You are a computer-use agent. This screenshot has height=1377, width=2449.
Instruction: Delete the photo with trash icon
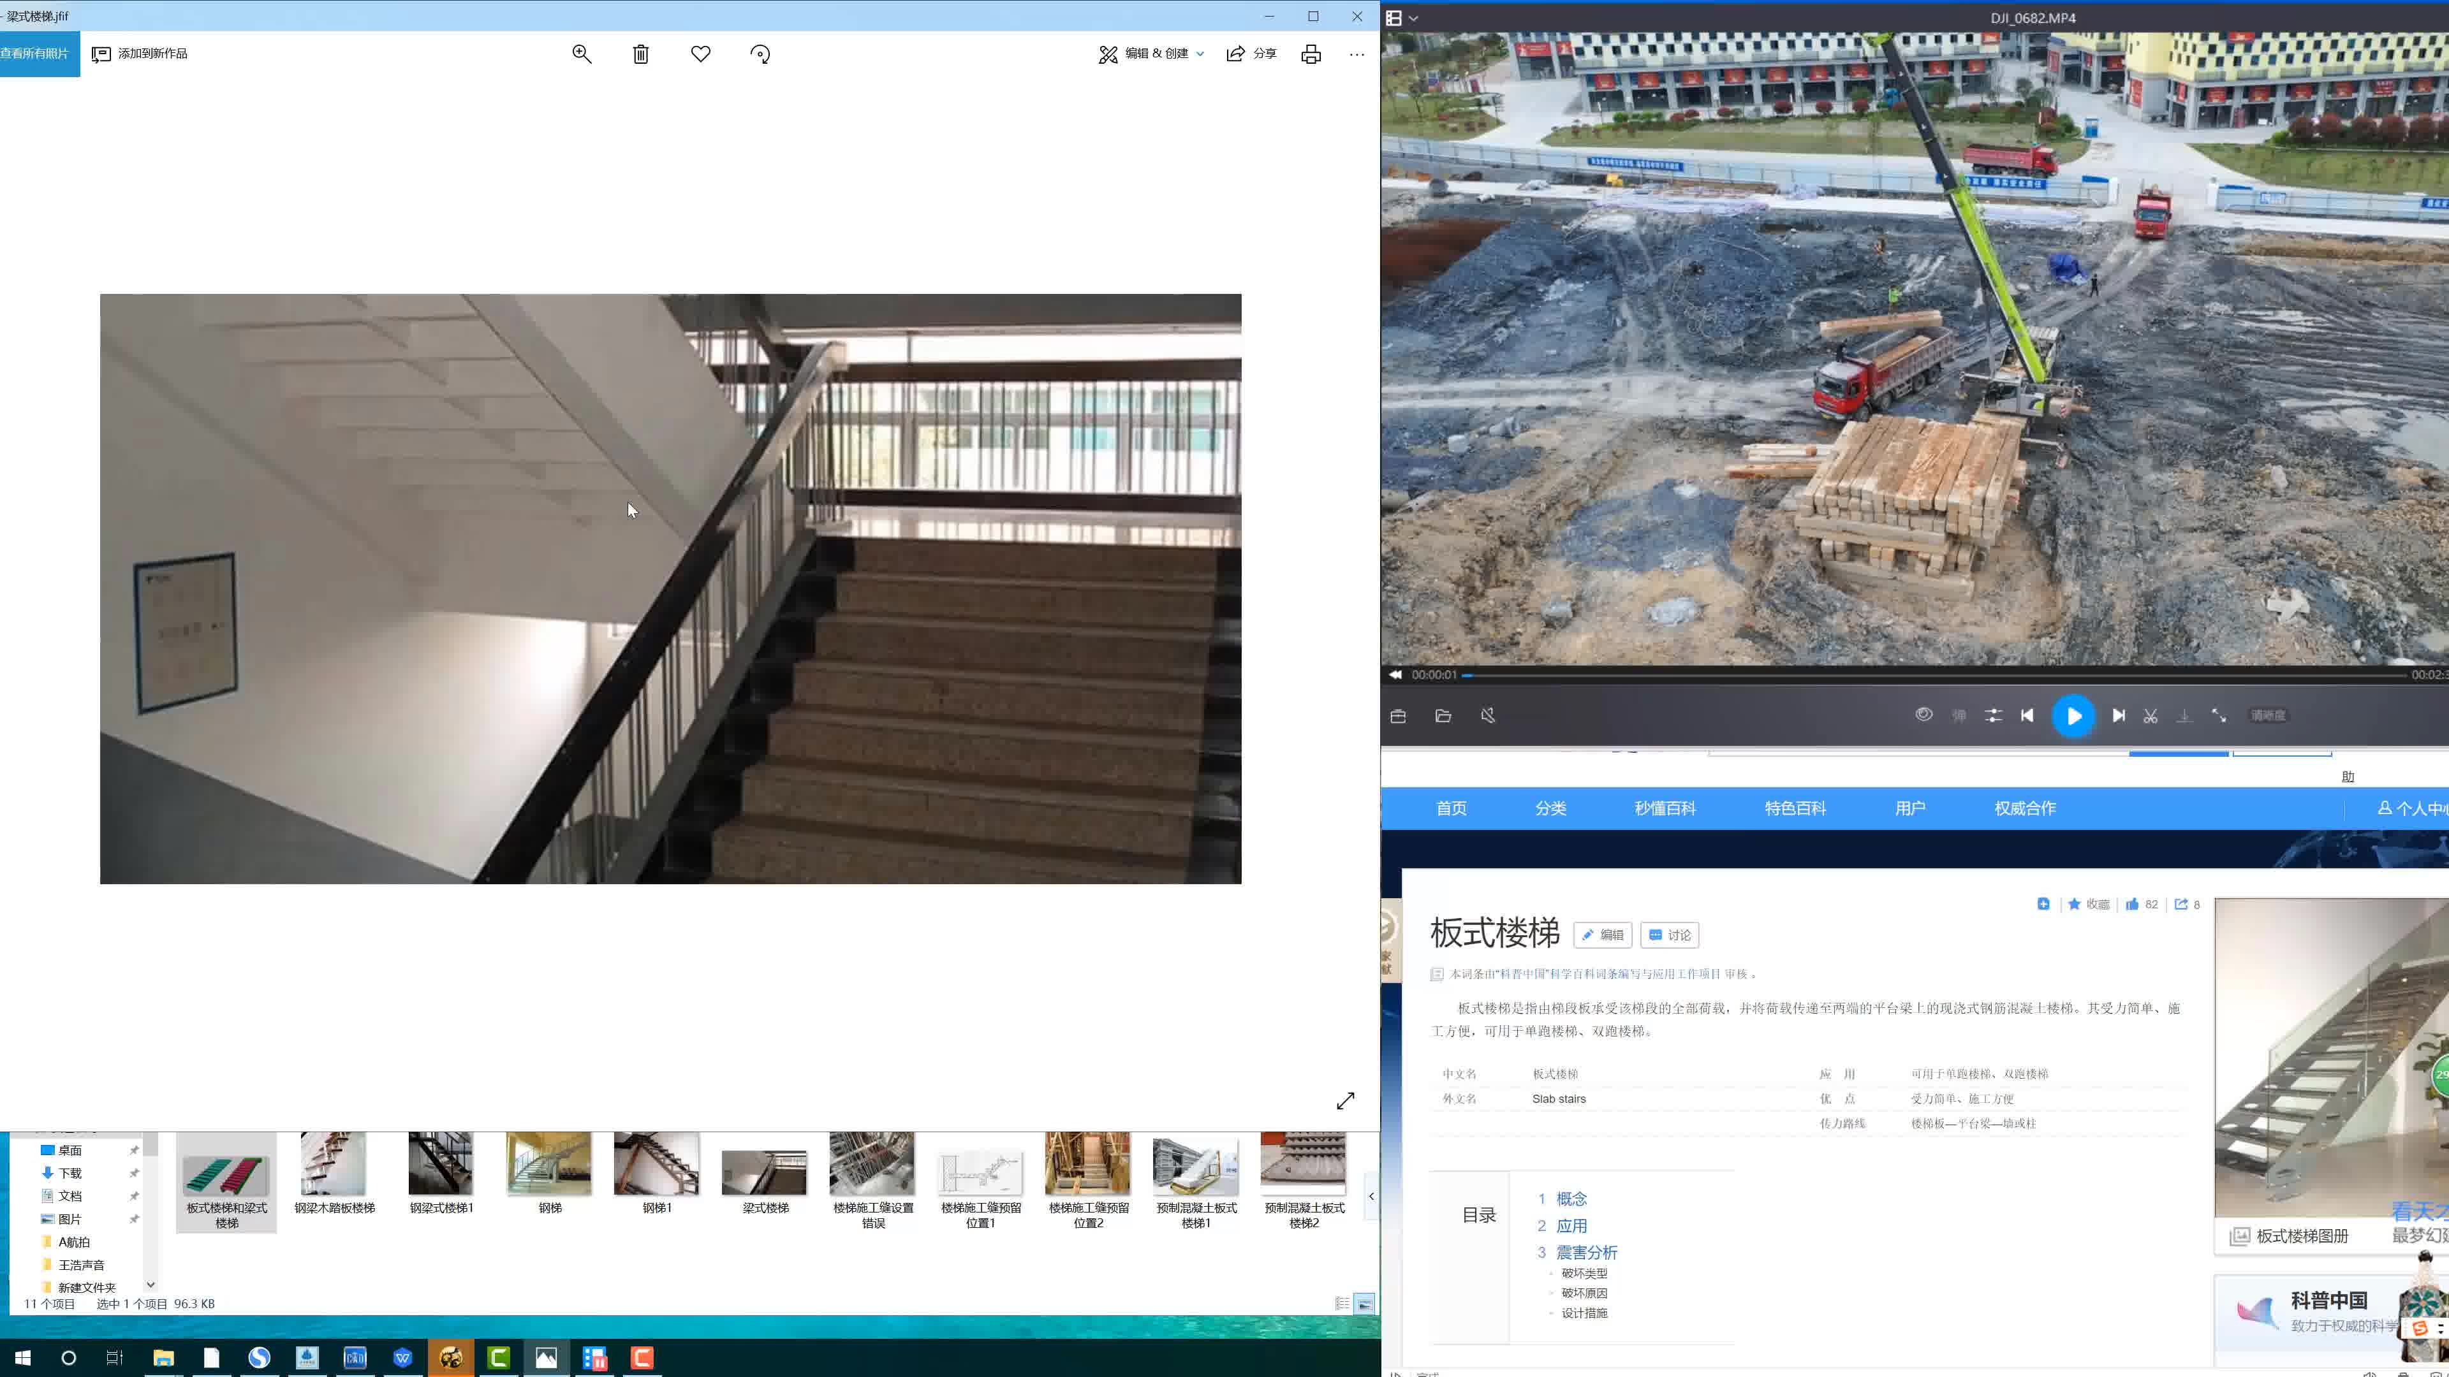[x=641, y=54]
